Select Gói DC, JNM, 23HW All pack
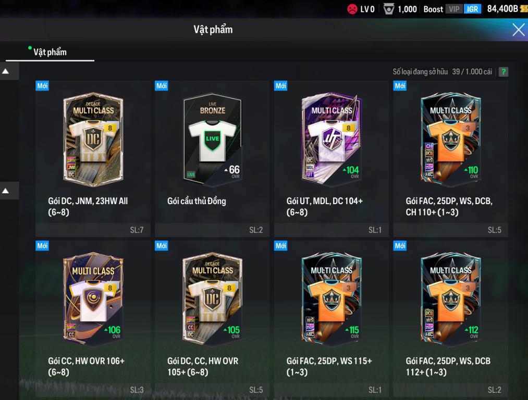The width and height of the screenshot is (528, 400). click(x=93, y=158)
